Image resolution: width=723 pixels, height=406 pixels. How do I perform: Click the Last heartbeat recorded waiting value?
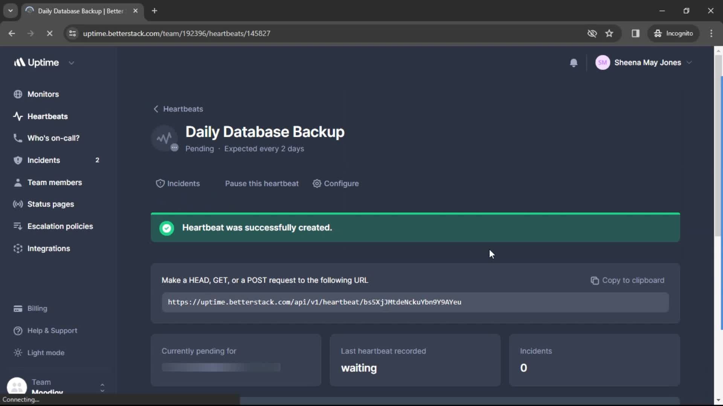pos(358,368)
